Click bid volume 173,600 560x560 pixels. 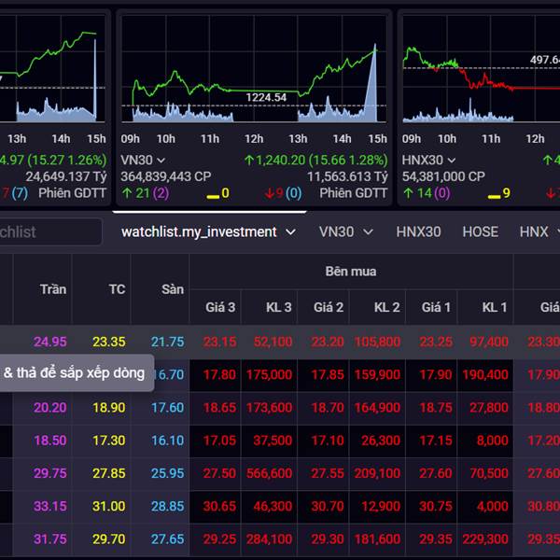pyautogui.click(x=270, y=408)
